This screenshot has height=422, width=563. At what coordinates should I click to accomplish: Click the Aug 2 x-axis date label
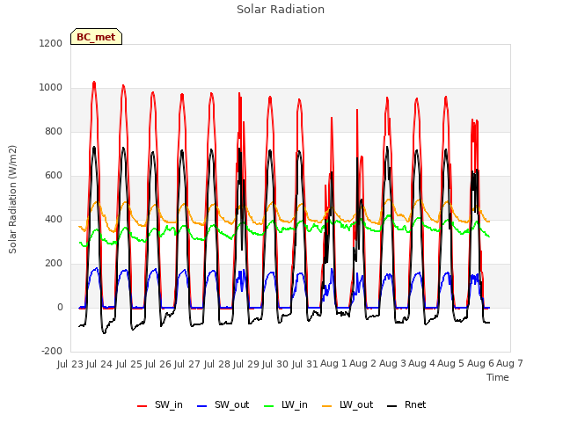click(x=363, y=364)
